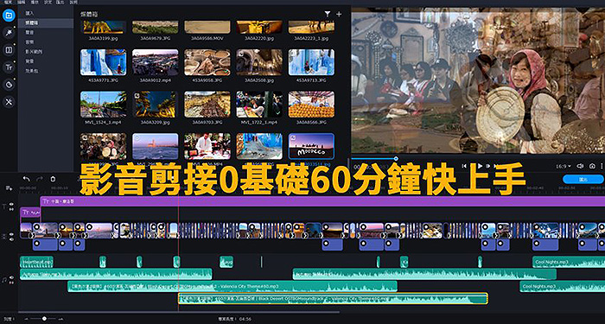Click the add track icon
605x324 pixels.
coord(9,188)
